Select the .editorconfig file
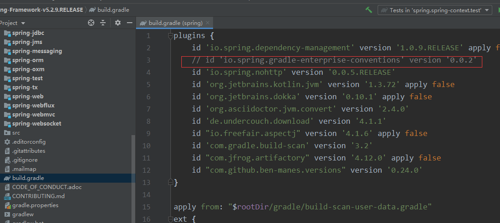 (29, 142)
